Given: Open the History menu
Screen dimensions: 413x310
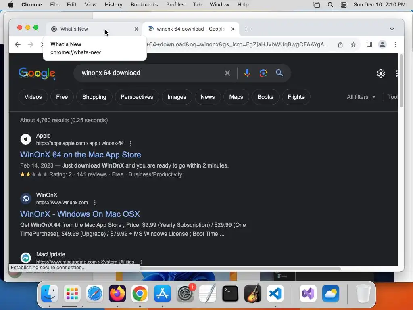Looking at the screenshot, I should click(113, 5).
